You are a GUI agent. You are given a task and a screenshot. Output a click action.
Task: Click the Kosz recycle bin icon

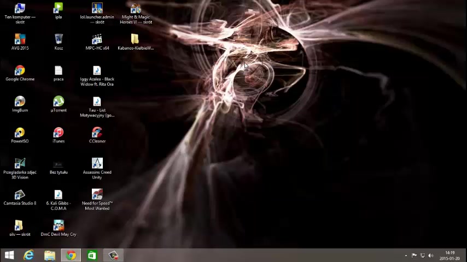coord(59,40)
